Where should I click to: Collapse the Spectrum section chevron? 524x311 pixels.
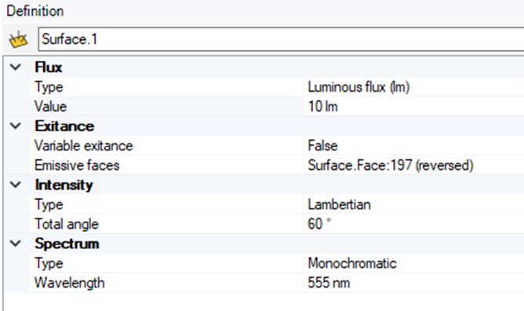[16, 244]
